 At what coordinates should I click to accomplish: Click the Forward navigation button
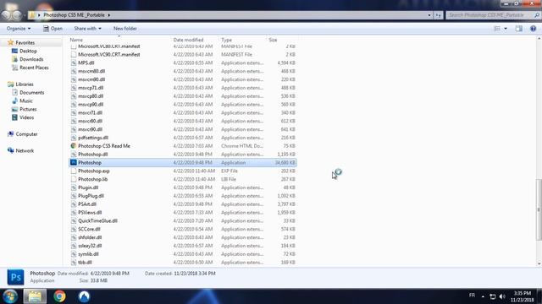(17, 15)
